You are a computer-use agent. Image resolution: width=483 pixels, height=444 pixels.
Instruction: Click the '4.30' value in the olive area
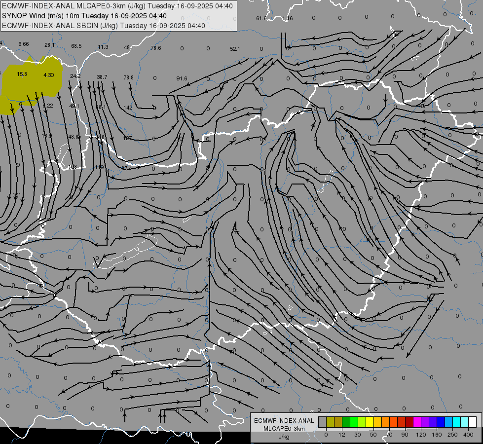(49, 75)
